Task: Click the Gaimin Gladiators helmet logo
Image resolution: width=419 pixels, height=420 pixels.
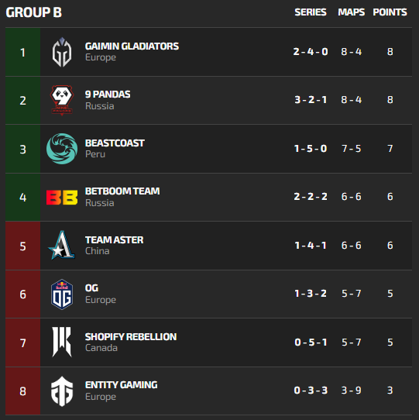Action: 62,52
